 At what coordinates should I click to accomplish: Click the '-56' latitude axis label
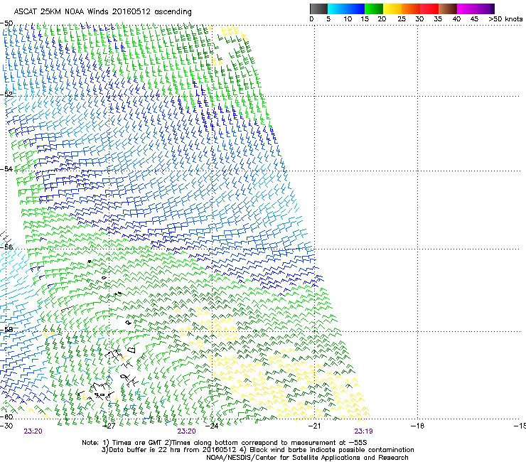6,247
